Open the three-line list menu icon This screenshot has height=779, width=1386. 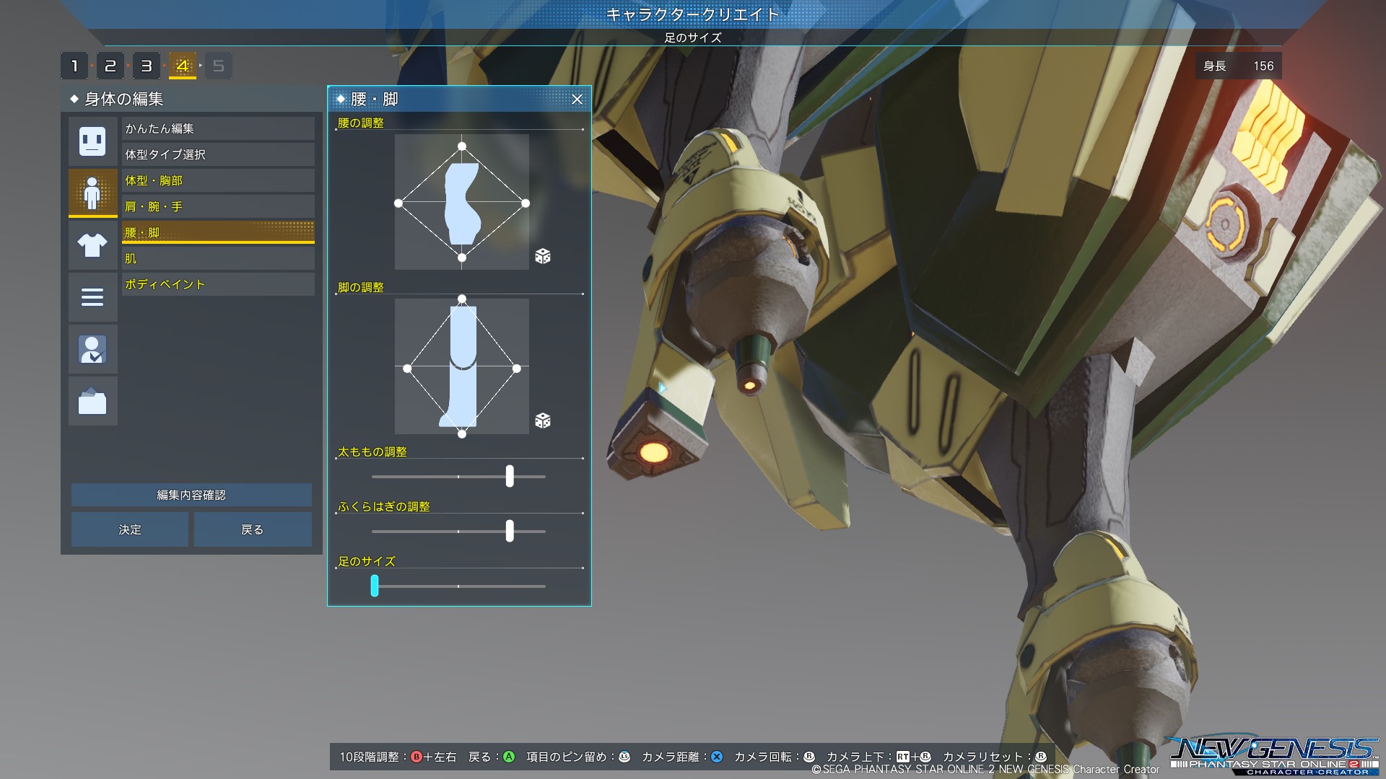[x=92, y=297]
